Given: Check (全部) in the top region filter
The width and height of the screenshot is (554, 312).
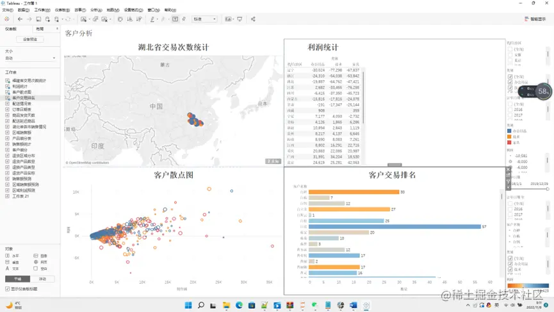Looking at the screenshot, I should (x=510, y=49).
